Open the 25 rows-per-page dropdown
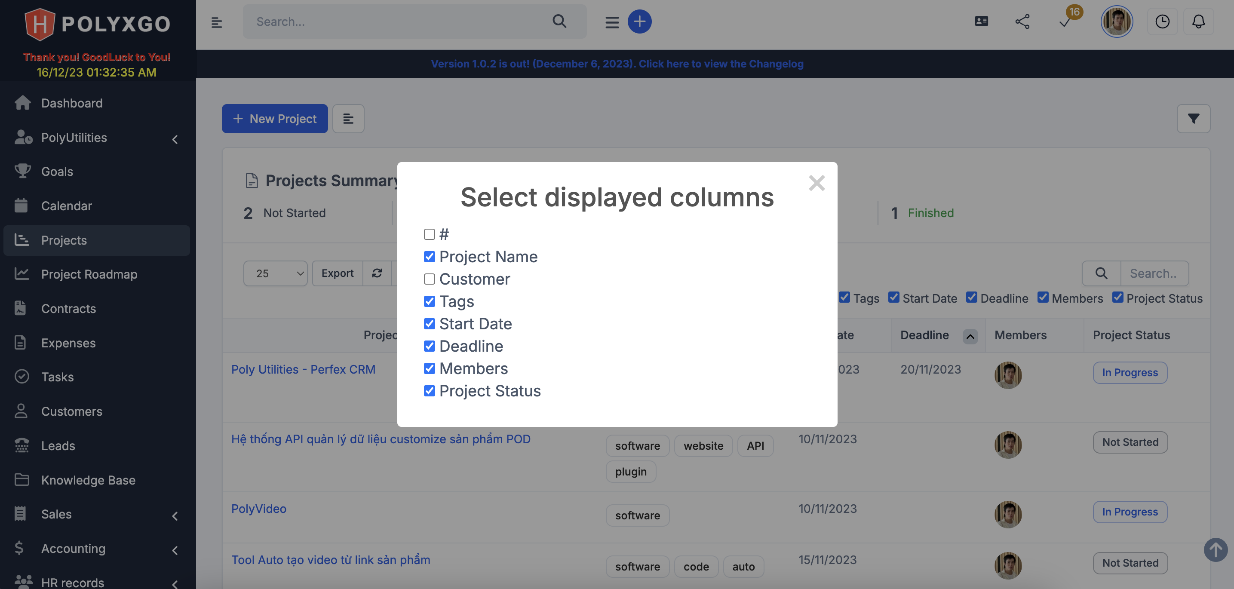Image resolution: width=1234 pixels, height=589 pixels. click(x=276, y=273)
